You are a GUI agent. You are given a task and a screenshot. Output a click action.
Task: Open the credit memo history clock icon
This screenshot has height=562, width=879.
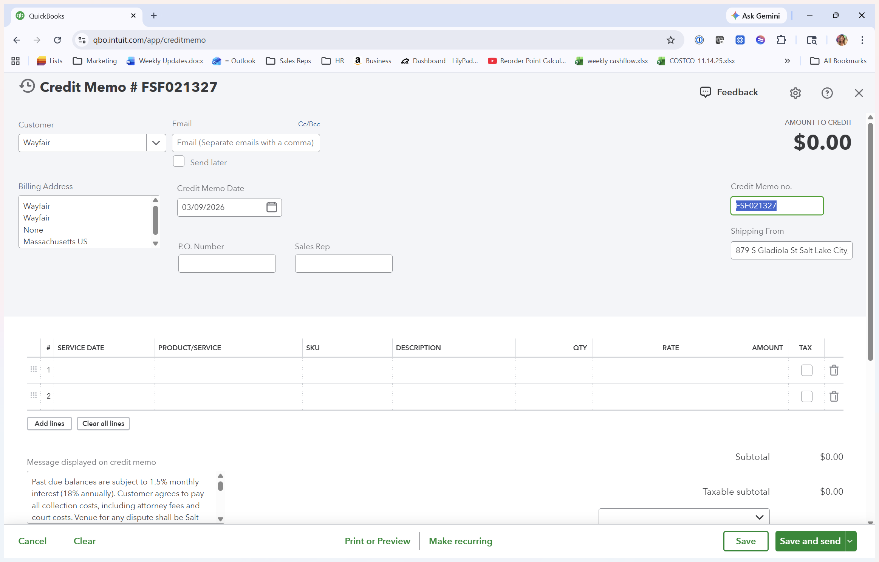pos(27,87)
